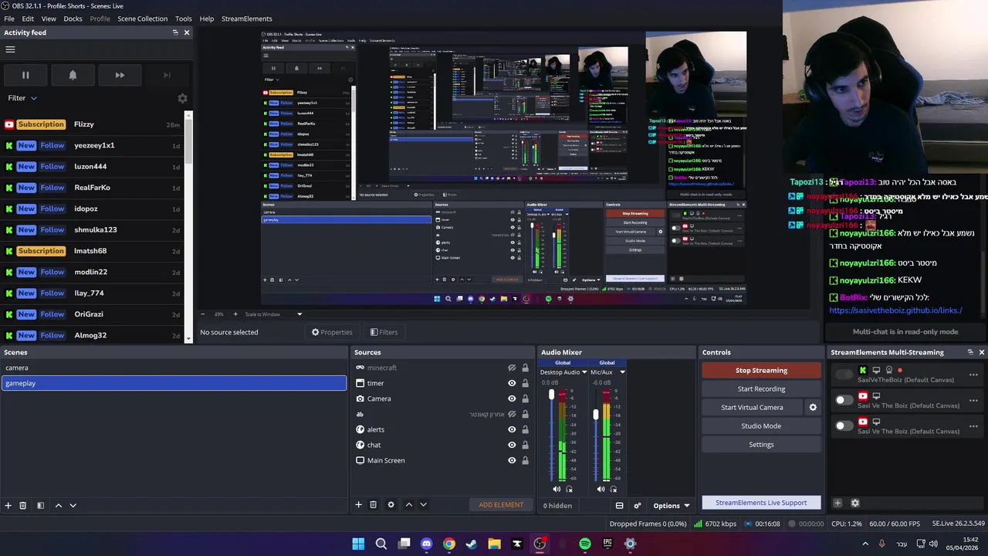
Task: Open the Activity feed hamburger menu
Action: coord(10,49)
